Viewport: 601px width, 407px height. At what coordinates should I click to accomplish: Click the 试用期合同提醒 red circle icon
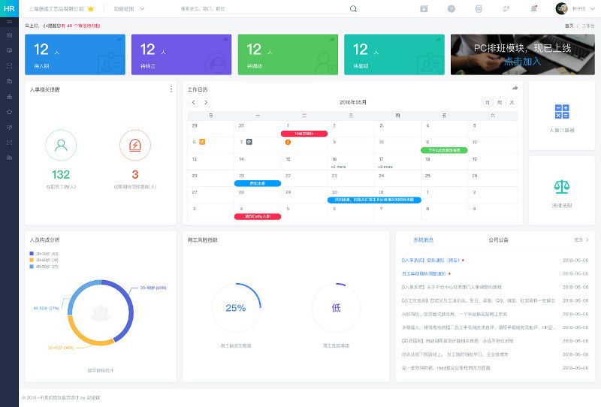[x=135, y=145]
